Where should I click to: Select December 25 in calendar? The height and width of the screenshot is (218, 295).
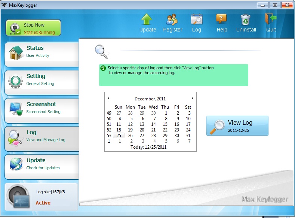(x=119, y=136)
